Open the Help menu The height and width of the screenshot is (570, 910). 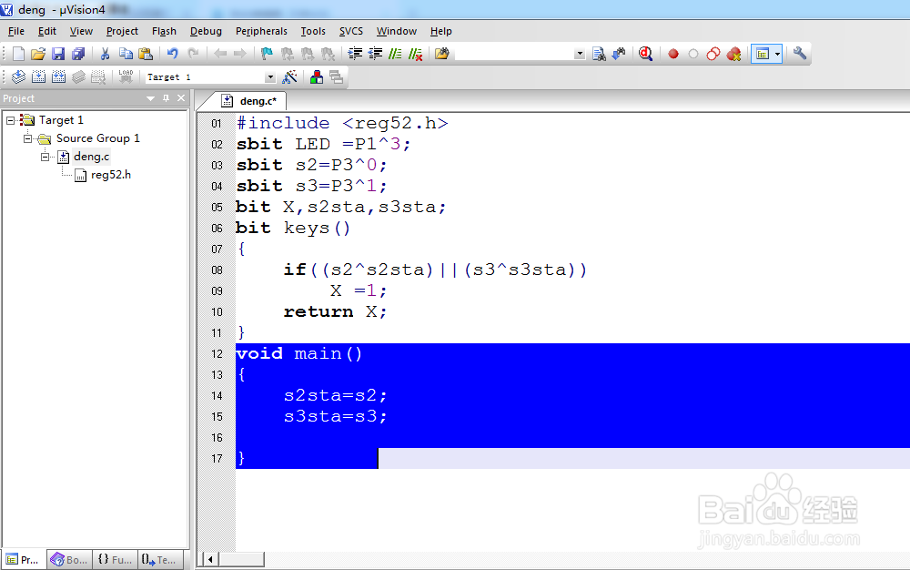[x=441, y=31]
